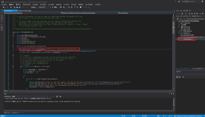Click the Preview Selected Items eye icon
Image resolution: width=205 pixels, height=117 pixels.
[200, 13]
